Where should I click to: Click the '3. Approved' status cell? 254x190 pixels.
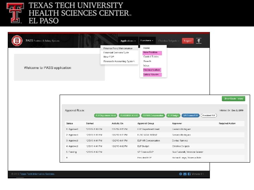[72, 140]
